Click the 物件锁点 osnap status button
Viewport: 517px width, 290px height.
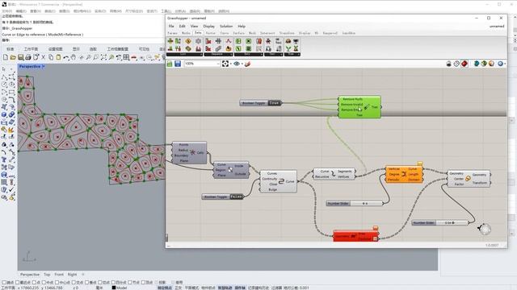(x=208, y=288)
